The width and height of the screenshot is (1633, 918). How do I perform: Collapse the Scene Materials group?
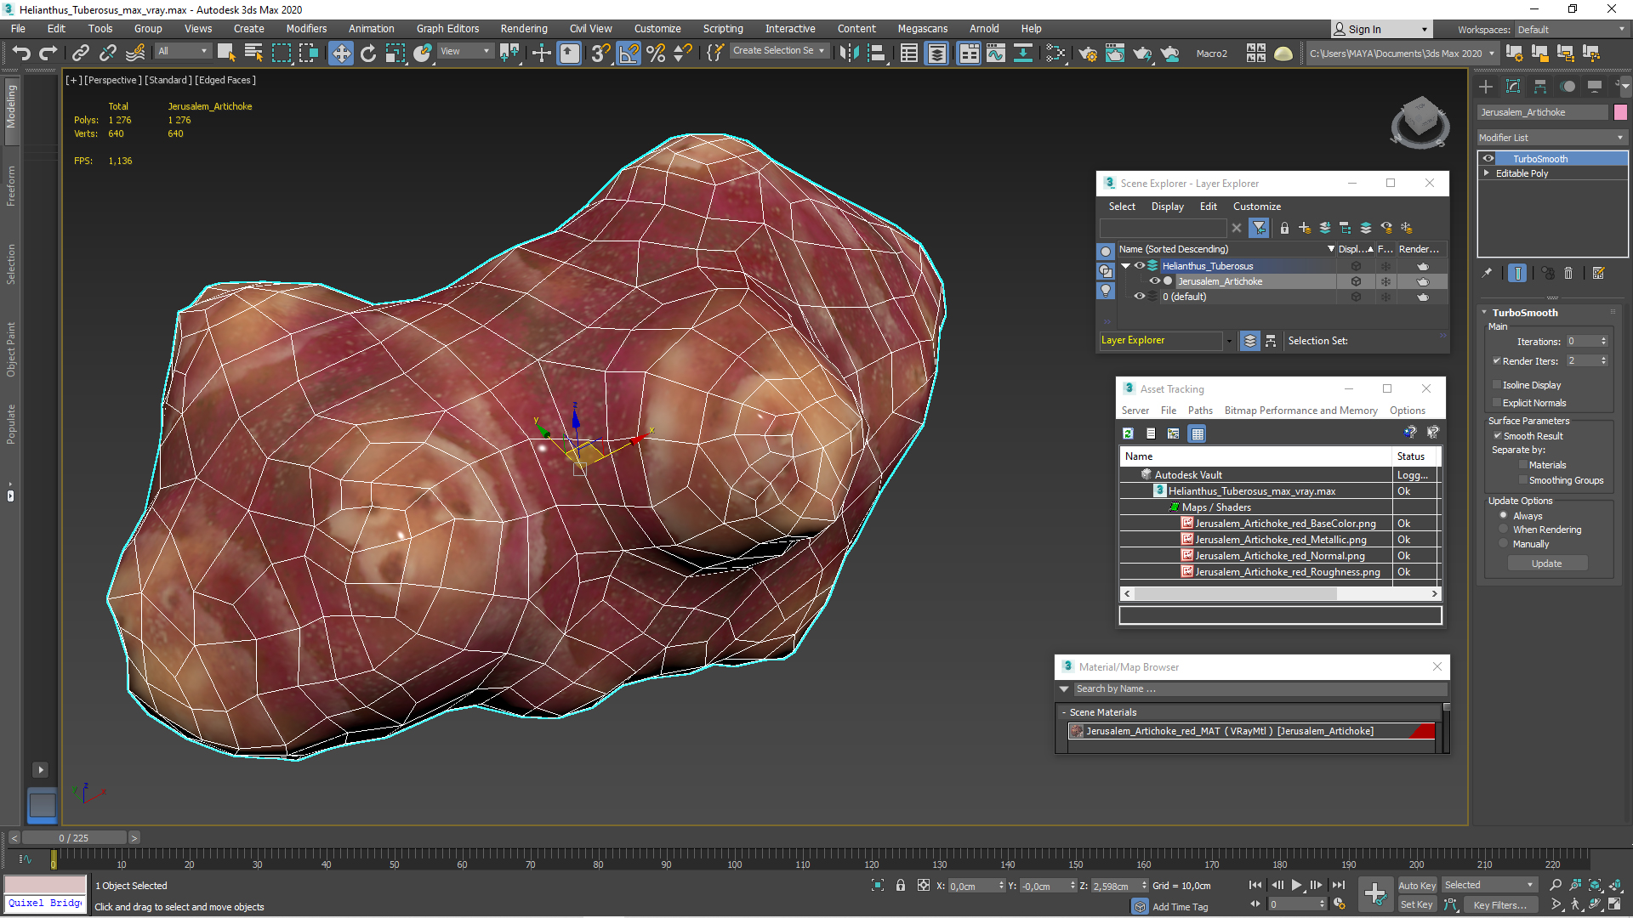(x=1064, y=712)
